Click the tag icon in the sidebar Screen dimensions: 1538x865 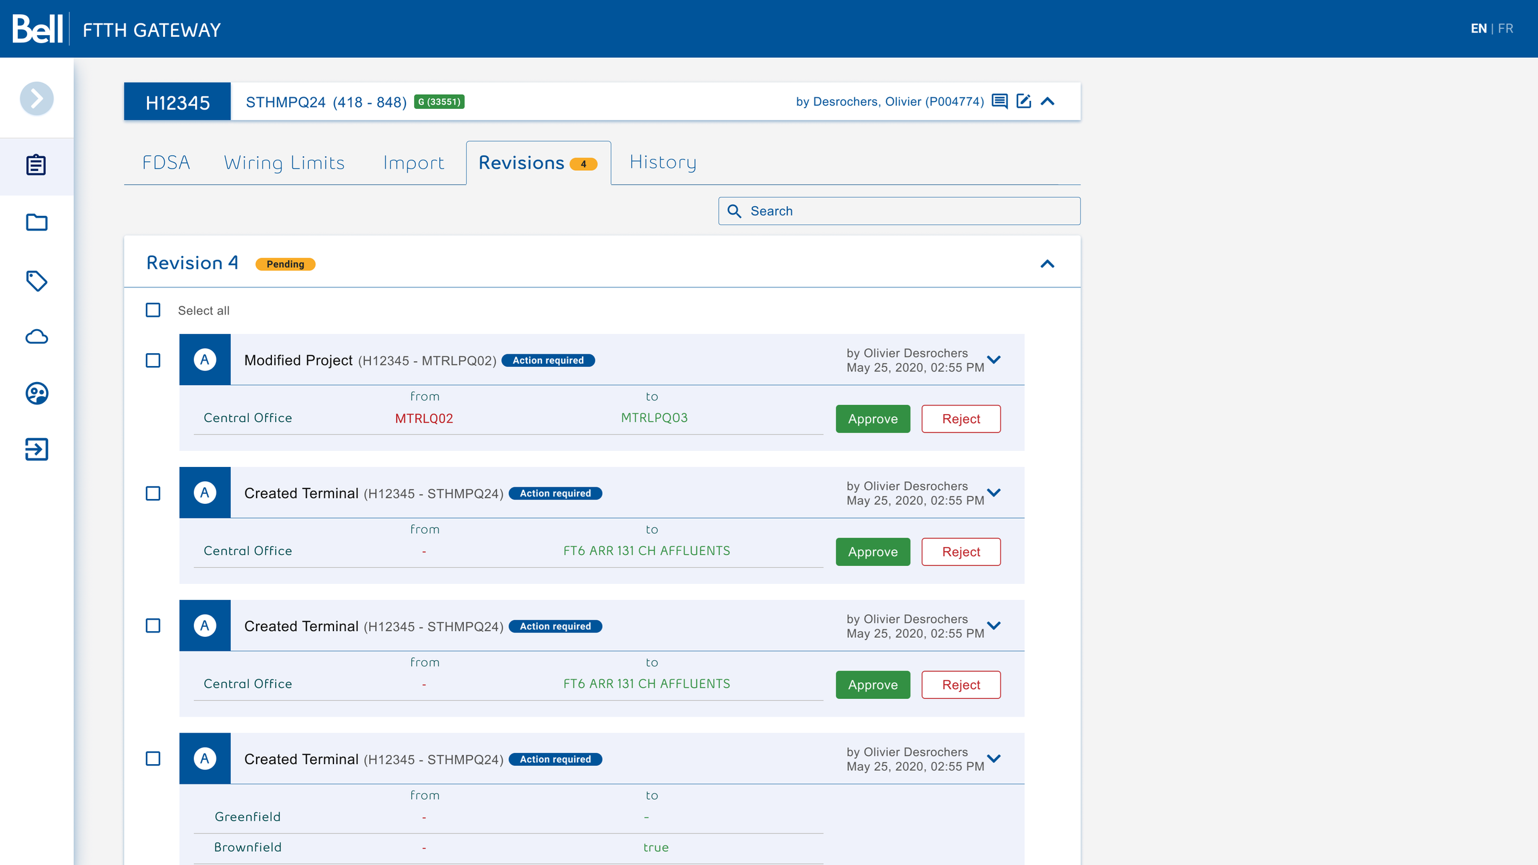[x=36, y=281]
